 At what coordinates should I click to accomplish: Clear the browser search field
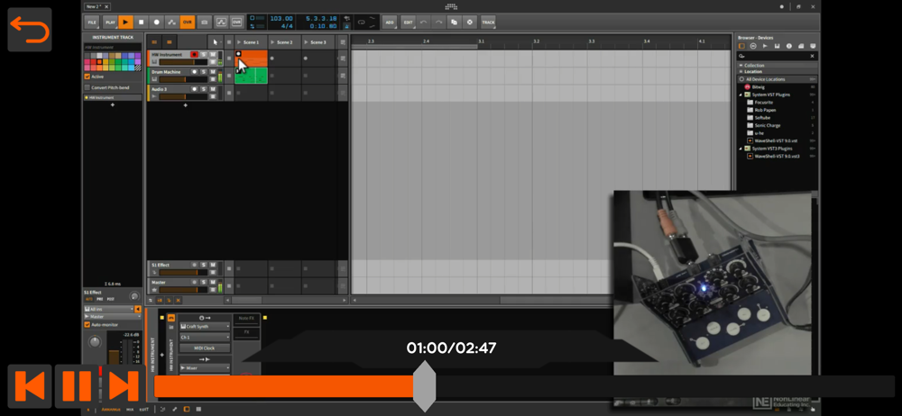point(813,57)
